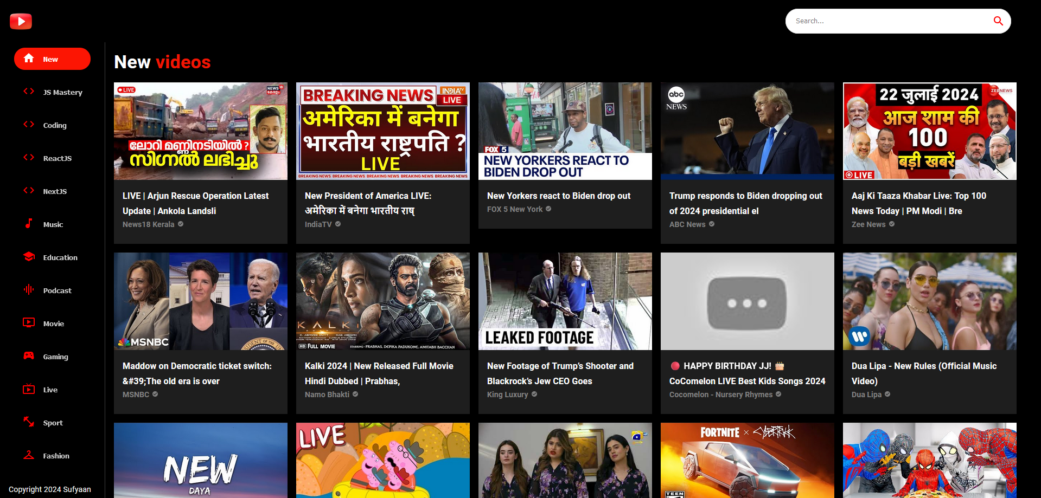
Task: Open the Spider-Man toys thumbnail
Action: pyautogui.click(x=930, y=460)
